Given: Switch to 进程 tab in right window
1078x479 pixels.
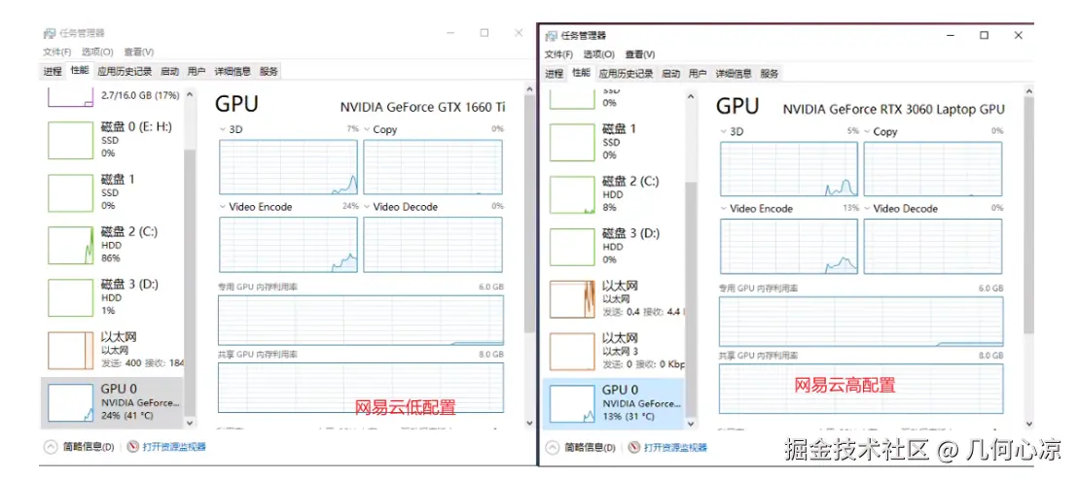Looking at the screenshot, I should tap(555, 74).
